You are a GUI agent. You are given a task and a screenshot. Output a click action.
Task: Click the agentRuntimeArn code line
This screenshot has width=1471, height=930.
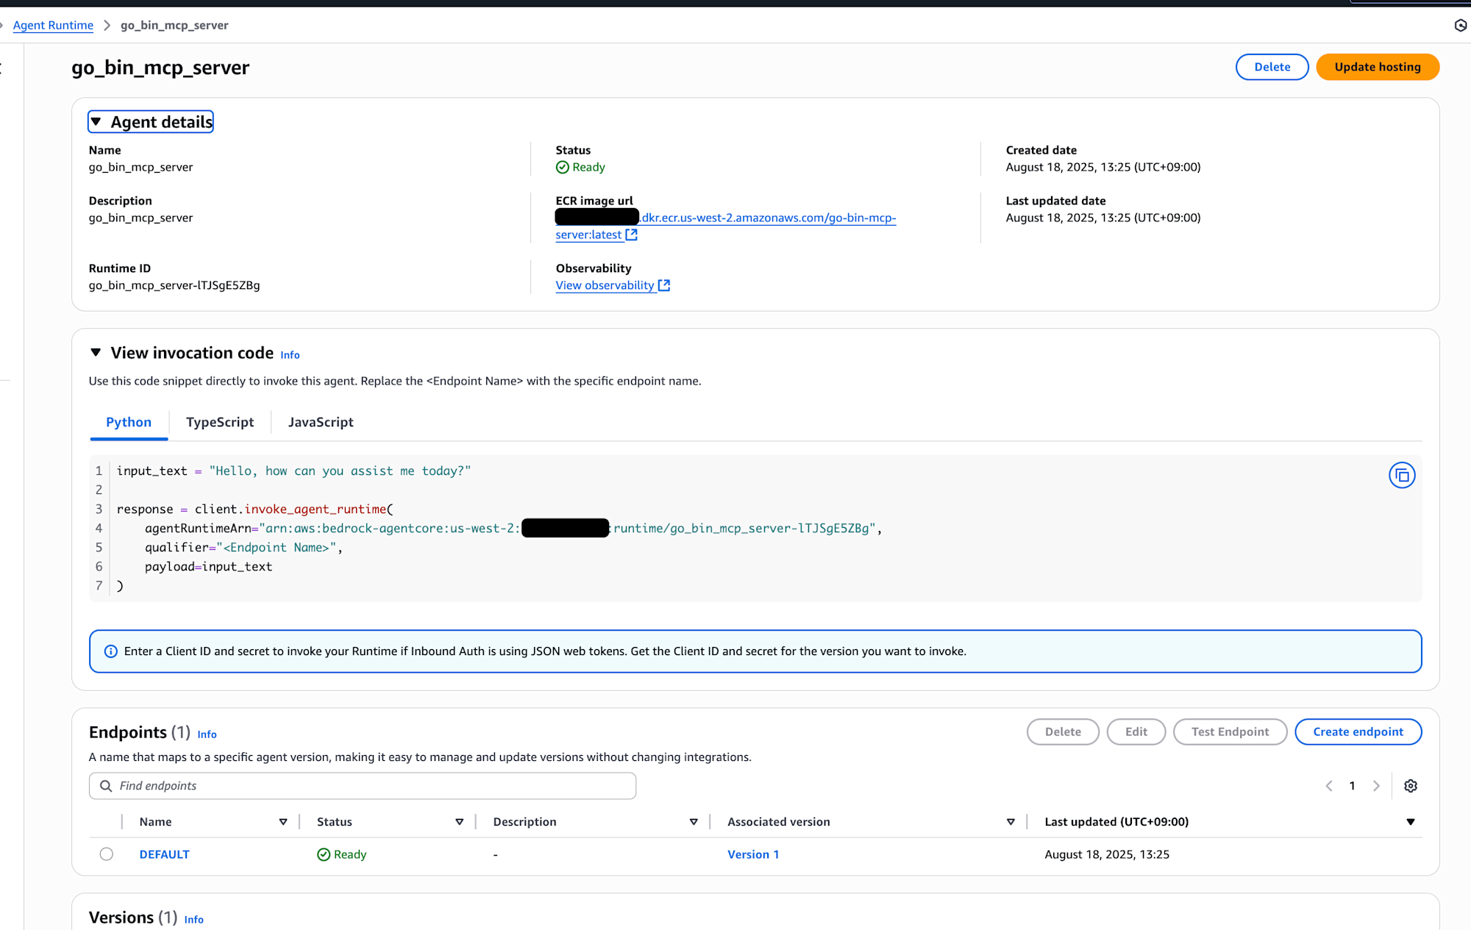(x=513, y=528)
